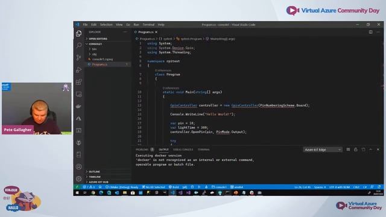
Task: Open notifications bell in status bar
Action: coord(379,187)
